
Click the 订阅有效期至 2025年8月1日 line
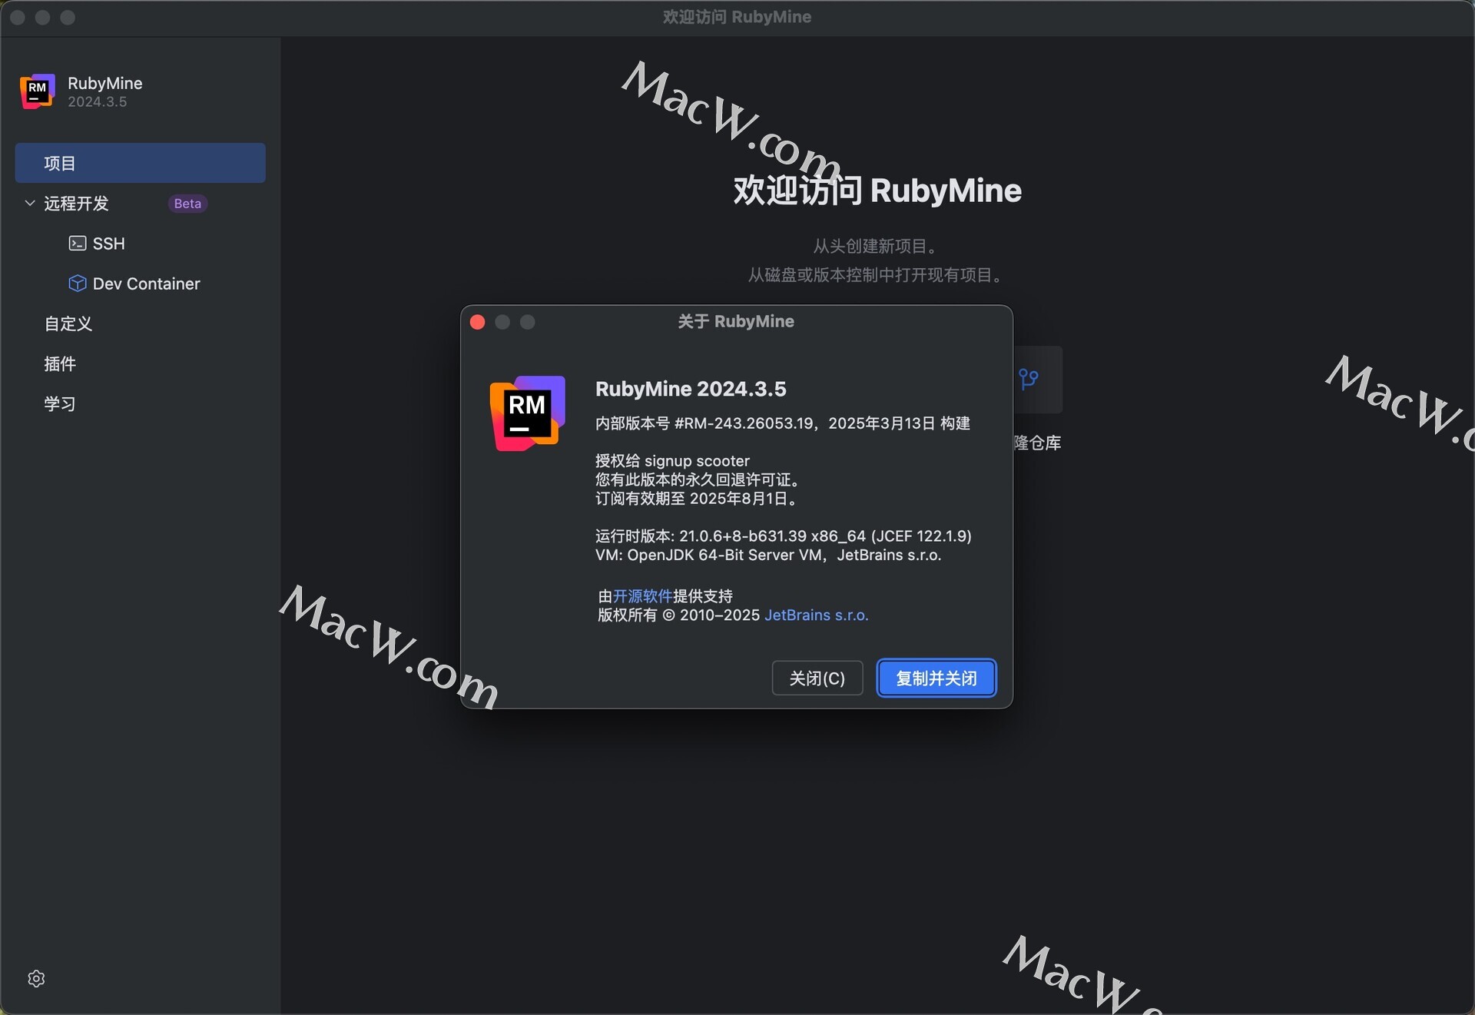pos(698,499)
